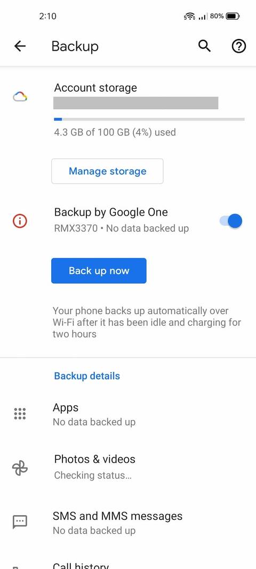Tap the battery icon in status bar
Screen dimensions: 256x569
coord(233,16)
